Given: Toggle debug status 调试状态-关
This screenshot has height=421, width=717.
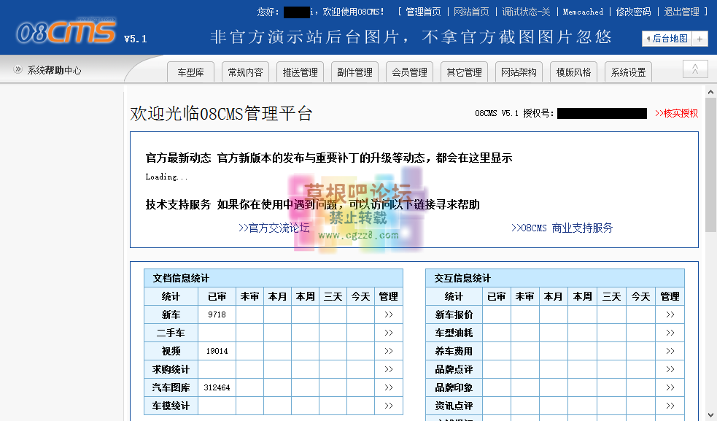Looking at the screenshot, I should pos(526,12).
